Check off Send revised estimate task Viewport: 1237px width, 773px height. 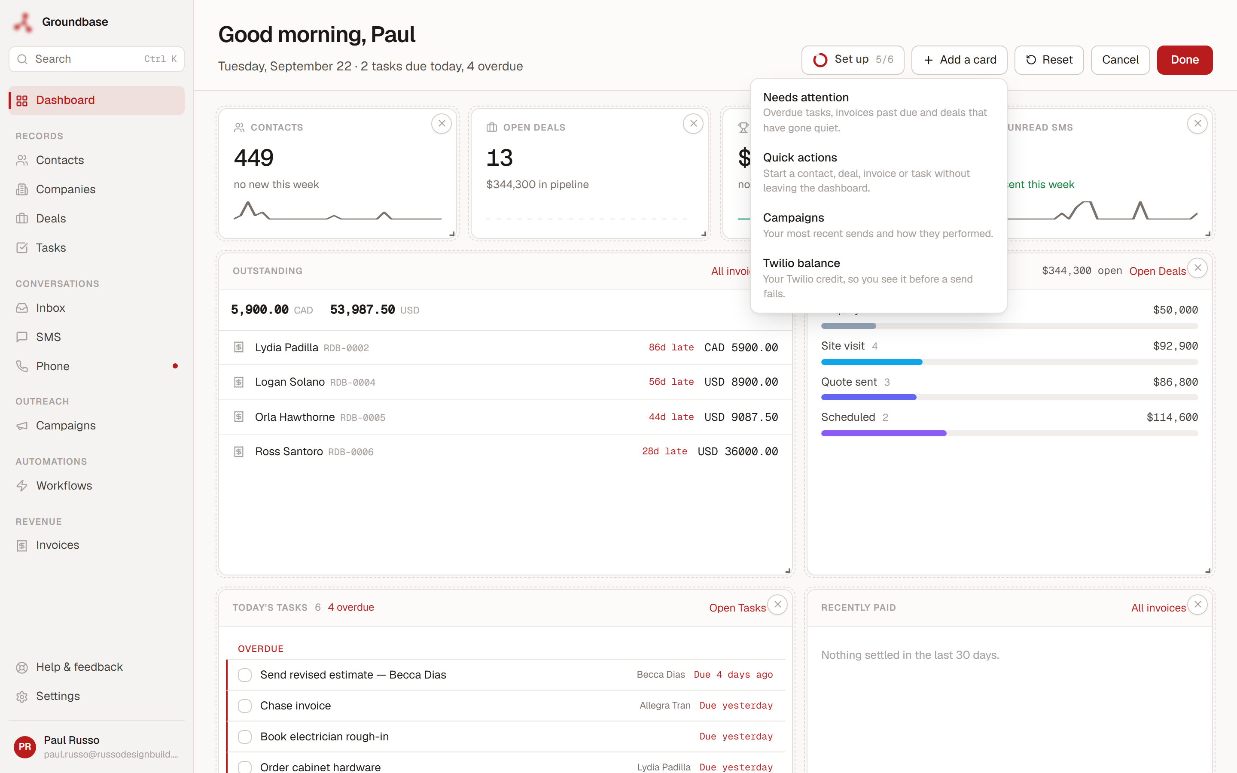coord(245,675)
